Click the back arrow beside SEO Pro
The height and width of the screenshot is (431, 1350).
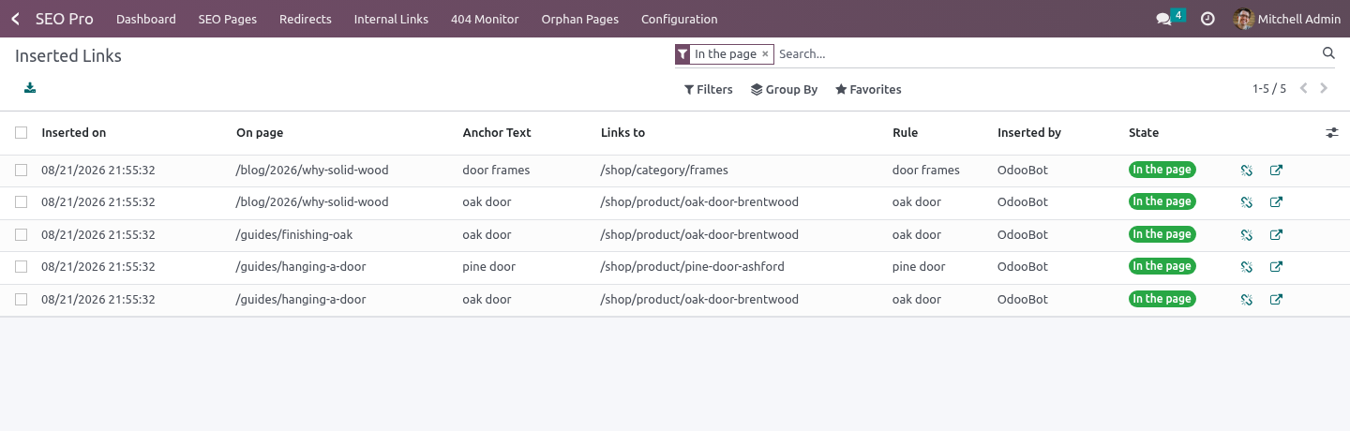(x=15, y=19)
